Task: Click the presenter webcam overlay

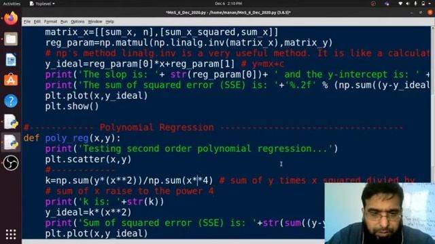Action: 379,213
